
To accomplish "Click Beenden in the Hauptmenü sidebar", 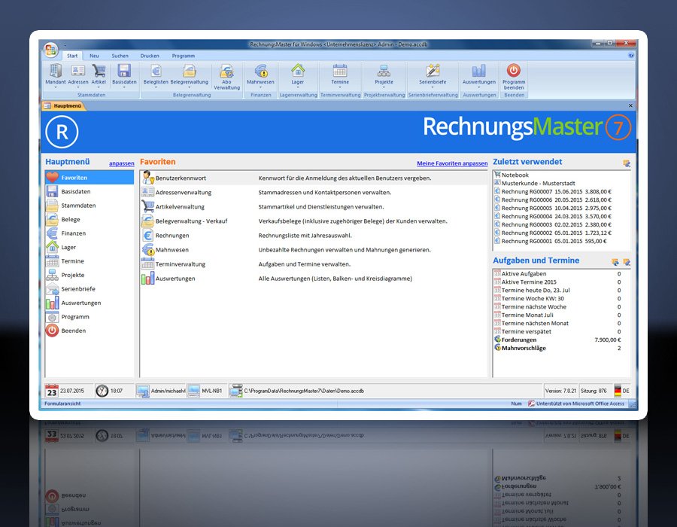I will 90,331.
